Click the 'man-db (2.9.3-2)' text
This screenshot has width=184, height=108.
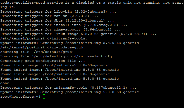tap(71, 16)
